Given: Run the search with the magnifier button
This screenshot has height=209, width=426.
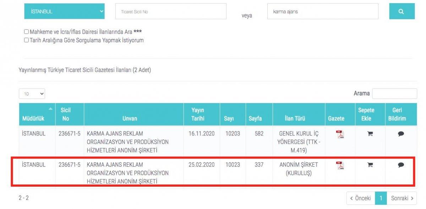Looking at the screenshot, I should tap(402, 11).
